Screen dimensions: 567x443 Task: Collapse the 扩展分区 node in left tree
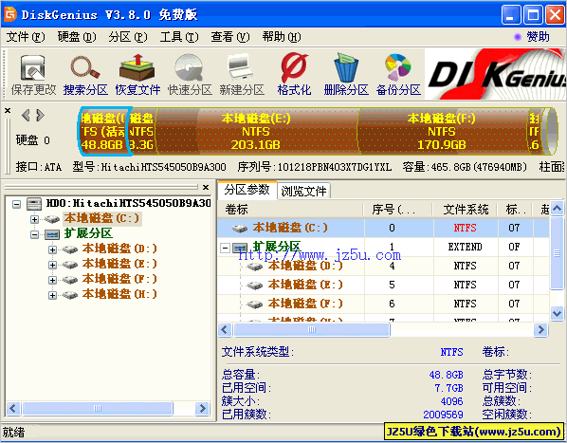pos(34,234)
